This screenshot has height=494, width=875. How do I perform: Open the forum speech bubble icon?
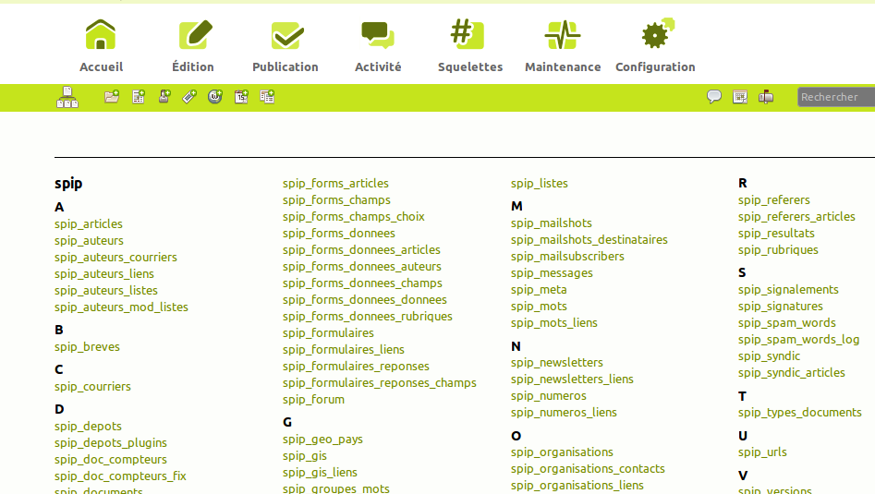point(713,96)
